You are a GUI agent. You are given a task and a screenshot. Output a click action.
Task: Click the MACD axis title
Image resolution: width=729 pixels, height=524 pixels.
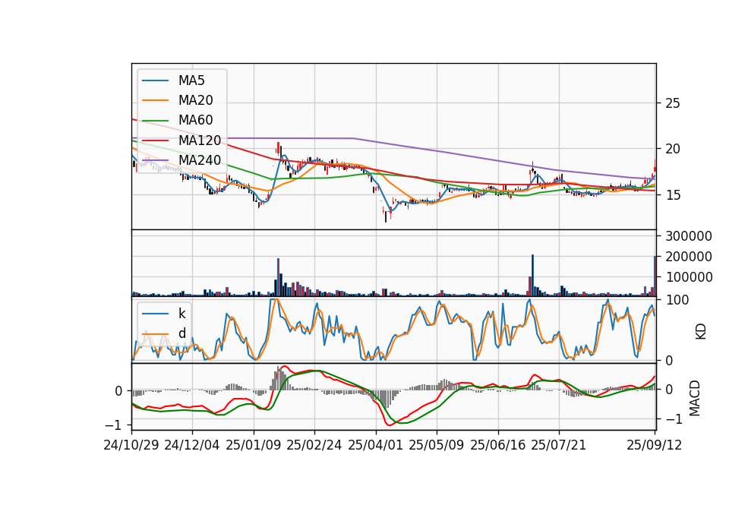coord(695,398)
